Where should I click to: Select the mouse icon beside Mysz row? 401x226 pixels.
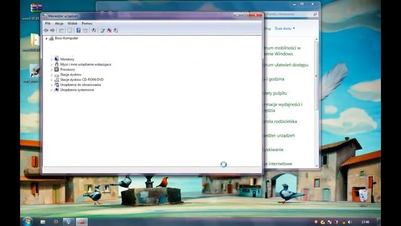(56, 64)
